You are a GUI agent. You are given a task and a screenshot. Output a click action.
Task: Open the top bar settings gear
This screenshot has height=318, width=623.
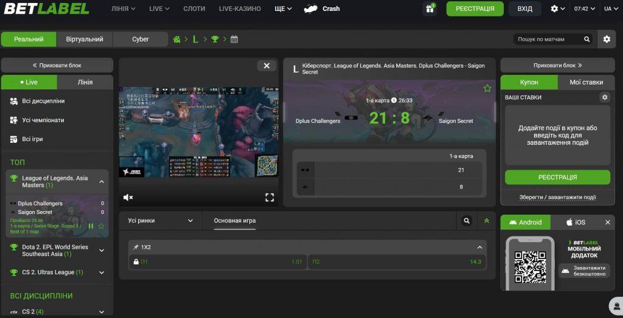[557, 9]
